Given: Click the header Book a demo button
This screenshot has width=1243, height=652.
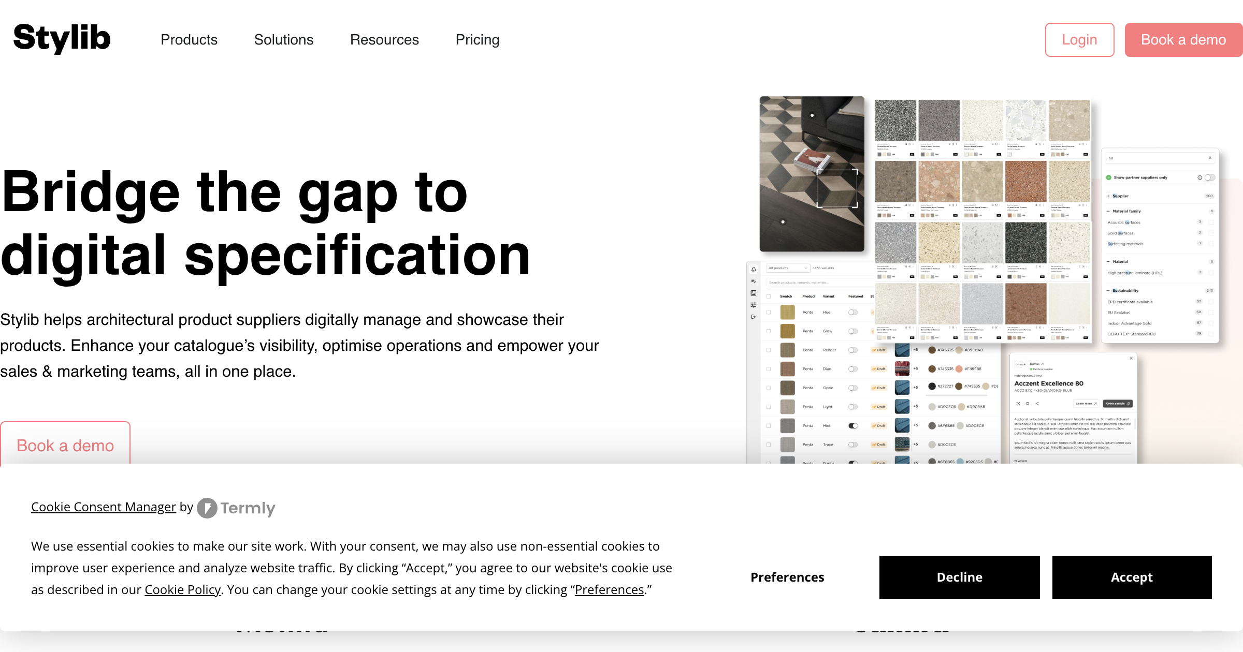Looking at the screenshot, I should click(1183, 40).
